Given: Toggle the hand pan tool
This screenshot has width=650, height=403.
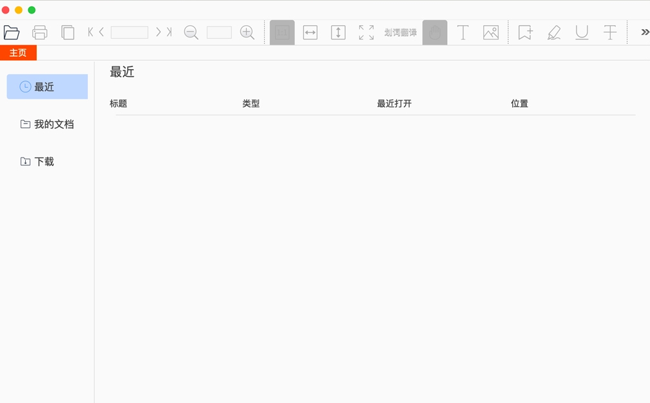Looking at the screenshot, I should point(435,32).
